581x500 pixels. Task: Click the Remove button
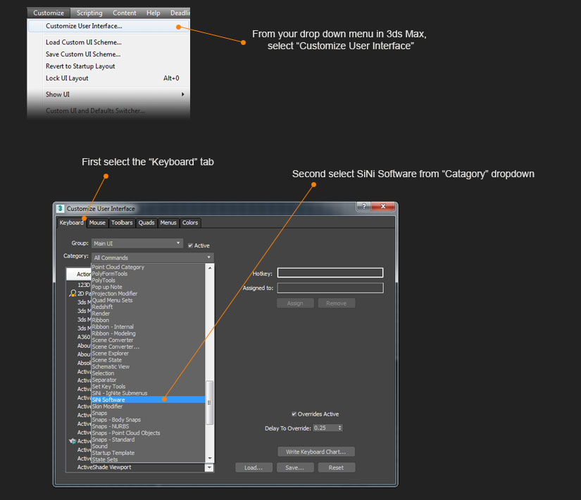[337, 304]
